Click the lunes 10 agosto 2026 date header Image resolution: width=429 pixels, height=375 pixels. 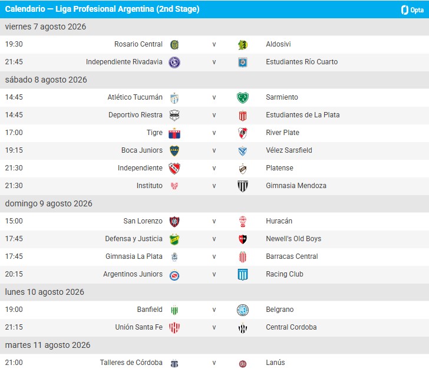(214, 292)
